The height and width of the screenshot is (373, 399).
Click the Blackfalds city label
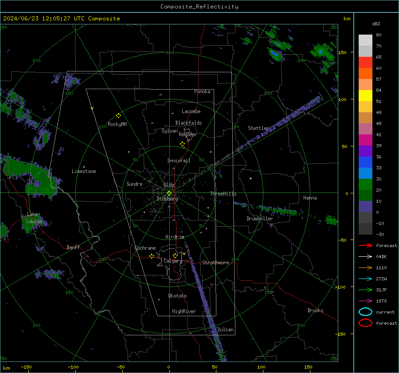[188, 123]
